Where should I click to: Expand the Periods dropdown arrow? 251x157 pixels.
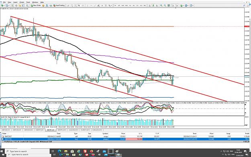pos(188,6)
